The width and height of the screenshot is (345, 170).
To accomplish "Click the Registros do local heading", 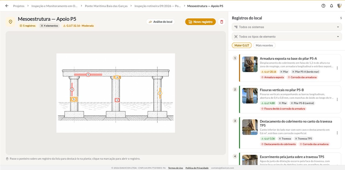I will pyautogui.click(x=247, y=18).
